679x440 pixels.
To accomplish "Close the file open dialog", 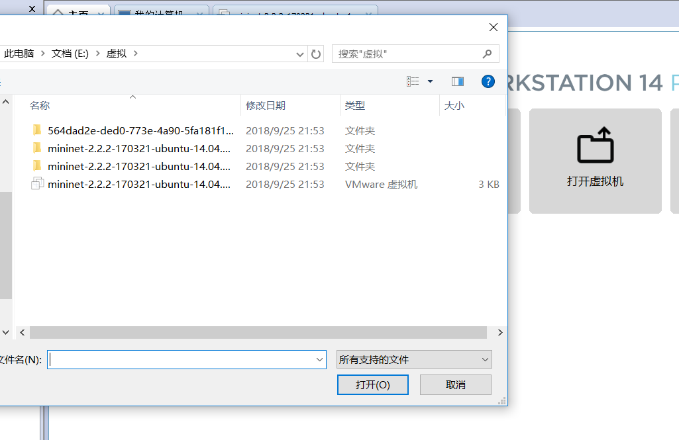I will pos(494,27).
